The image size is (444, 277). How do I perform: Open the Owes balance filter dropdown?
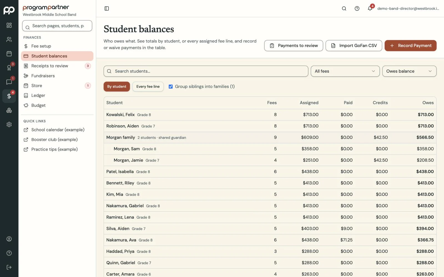[409, 71]
